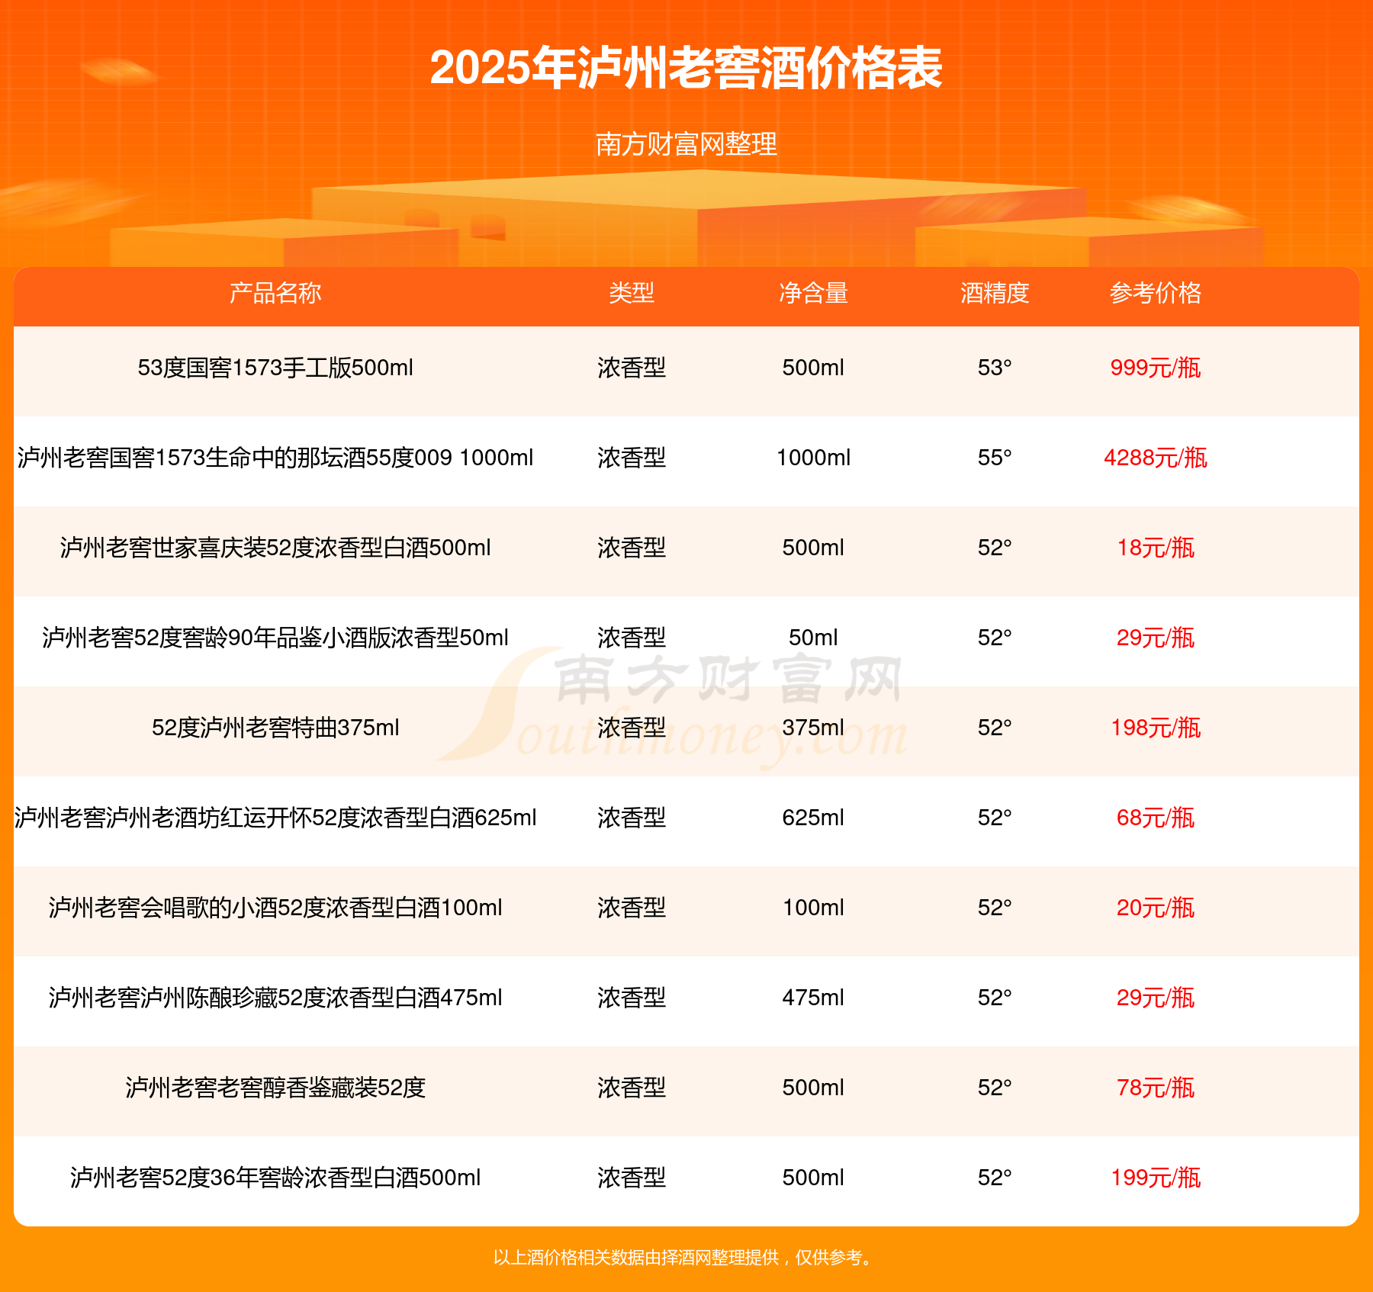
Task: Click 29元/瓶 price for 泸州陈酿珍藏
Action: point(1156,998)
